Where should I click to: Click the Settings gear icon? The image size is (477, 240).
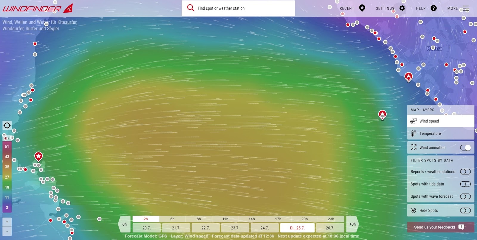[x=402, y=8]
